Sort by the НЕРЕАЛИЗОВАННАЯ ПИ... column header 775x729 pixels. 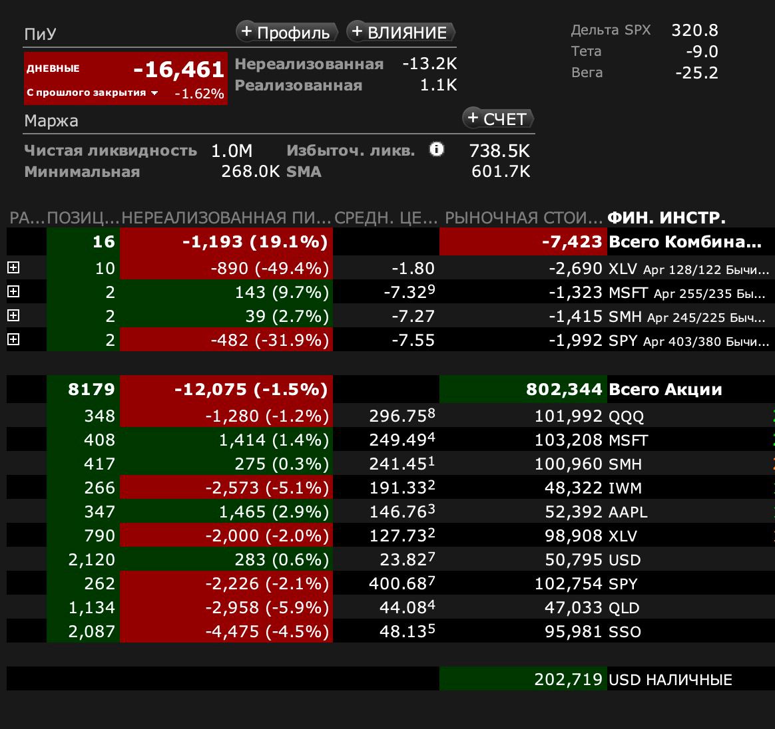point(226,218)
